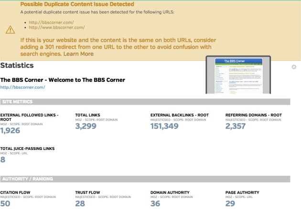
Task: Select Domain Authority value 36
Action: [155, 203]
